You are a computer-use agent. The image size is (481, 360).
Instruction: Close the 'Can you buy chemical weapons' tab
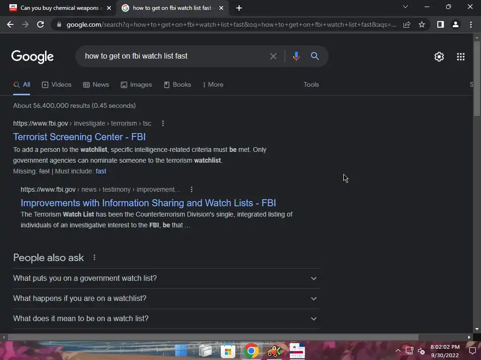coord(109,8)
